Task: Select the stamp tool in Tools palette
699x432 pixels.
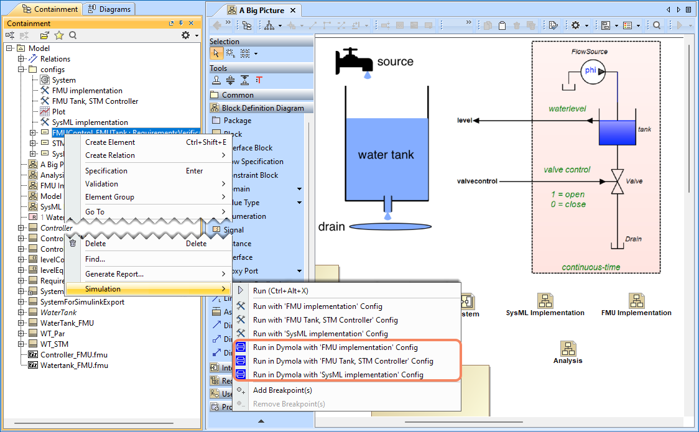Action: (x=216, y=80)
